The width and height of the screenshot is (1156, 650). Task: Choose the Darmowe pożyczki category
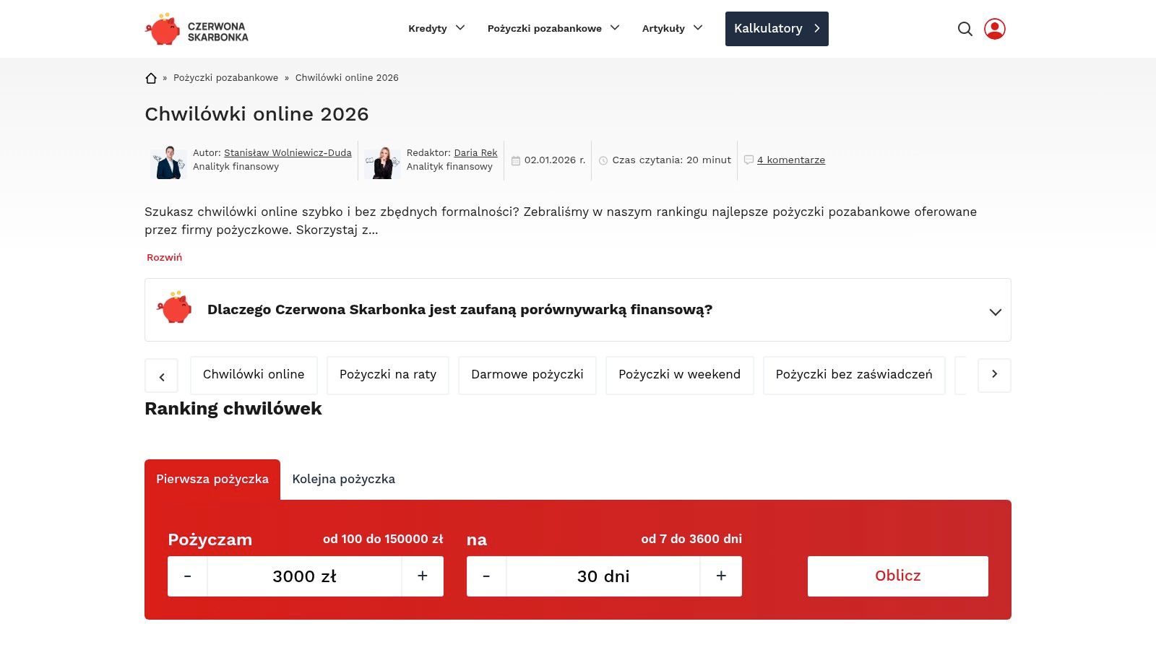[x=527, y=375]
